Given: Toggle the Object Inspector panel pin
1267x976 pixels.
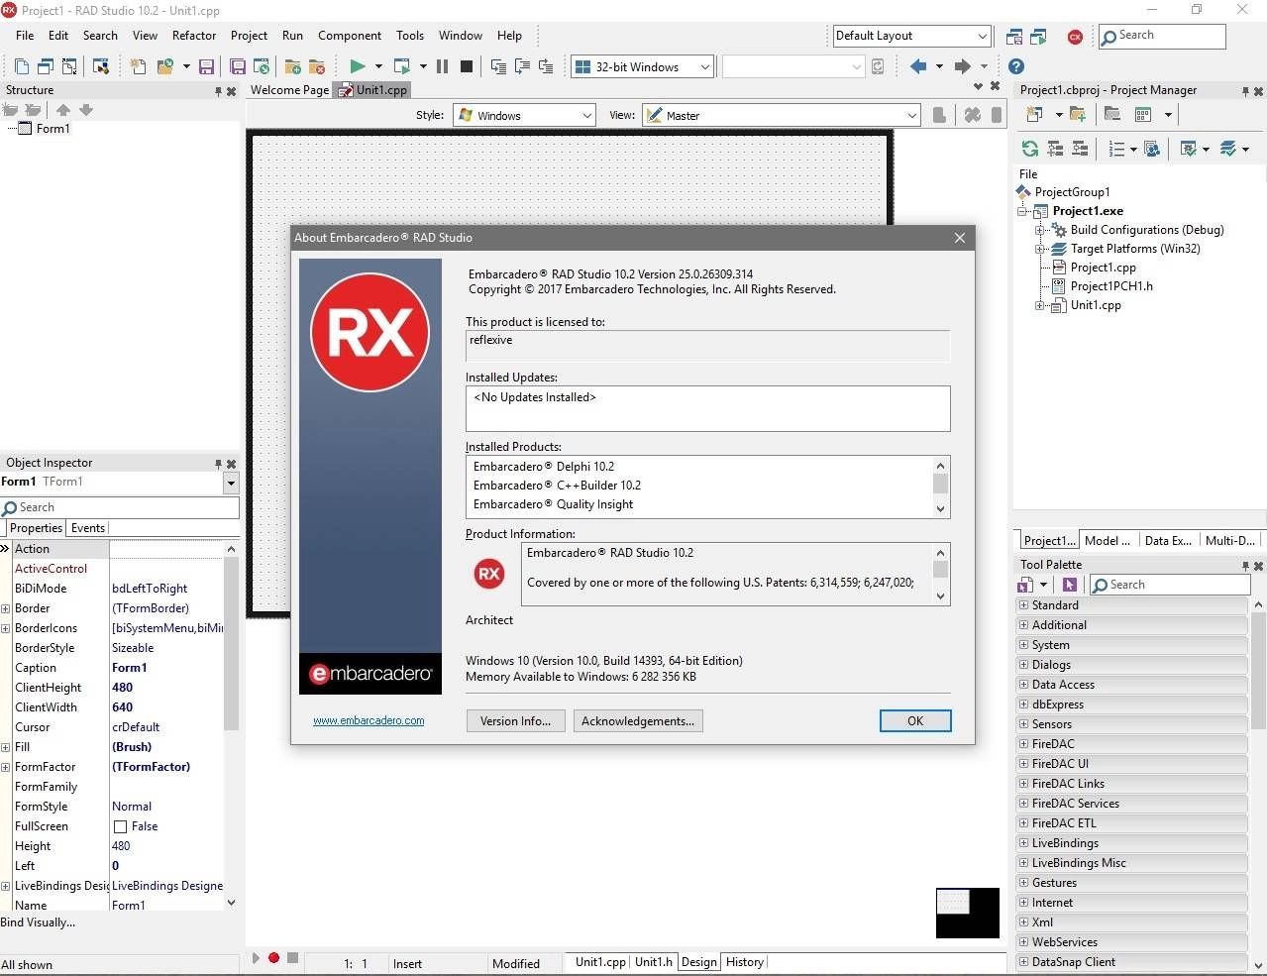Looking at the screenshot, I should 219,464.
